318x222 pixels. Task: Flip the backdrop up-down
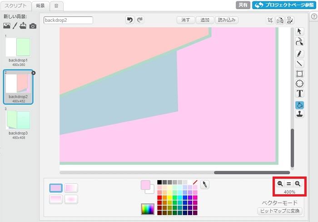pos(290,20)
